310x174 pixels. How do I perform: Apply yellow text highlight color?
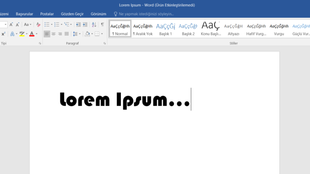(22, 34)
